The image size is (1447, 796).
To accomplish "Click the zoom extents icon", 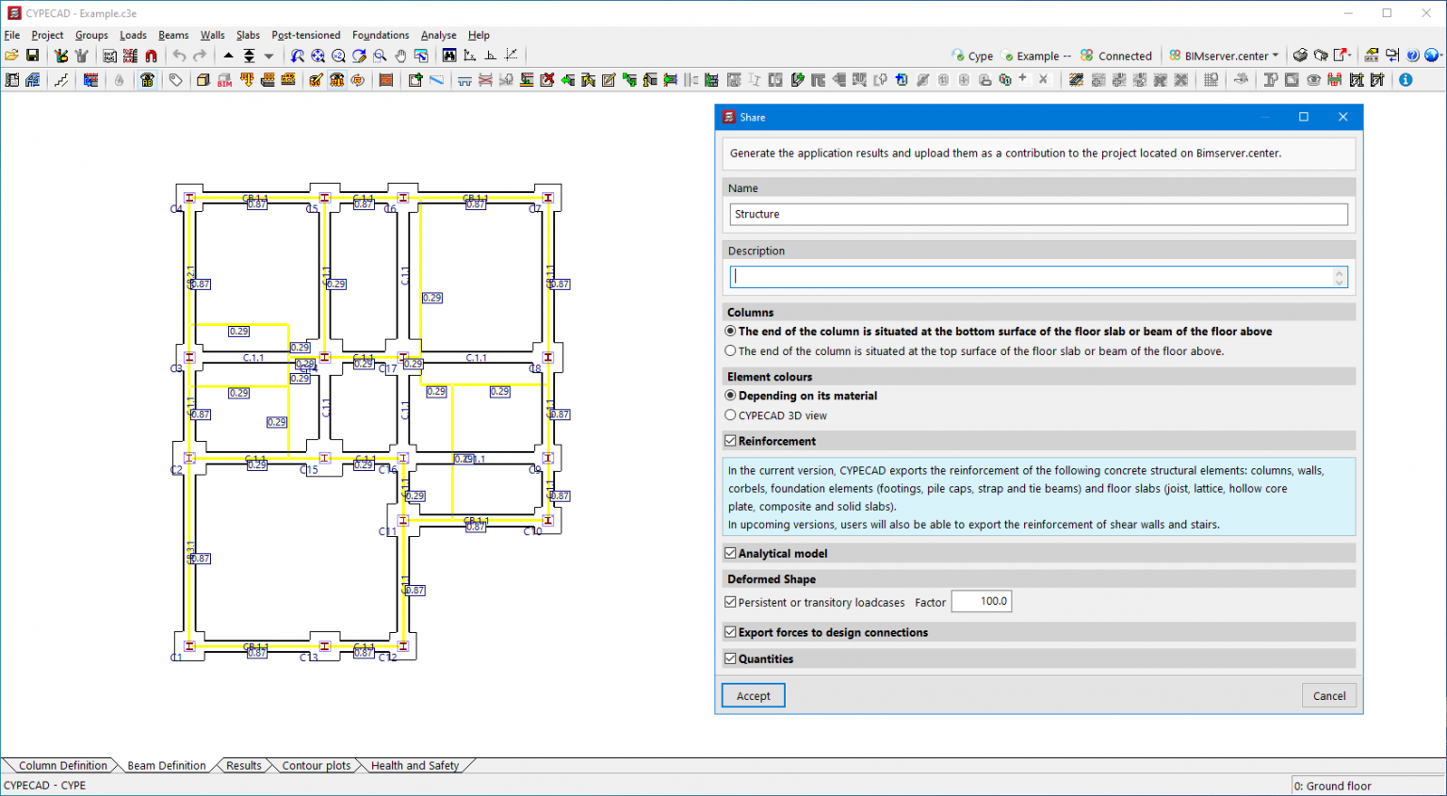I will tap(317, 56).
